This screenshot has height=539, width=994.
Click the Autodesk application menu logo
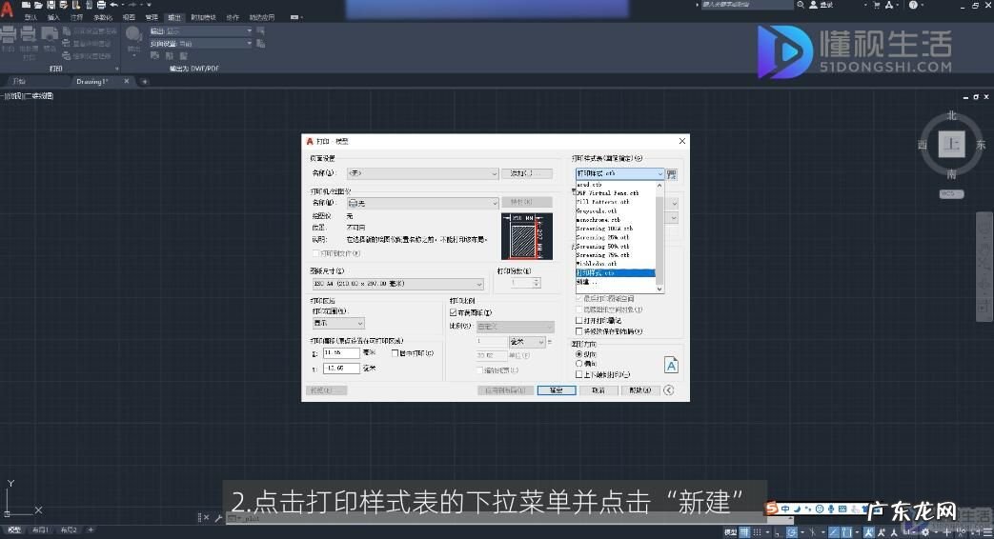coord(8,7)
